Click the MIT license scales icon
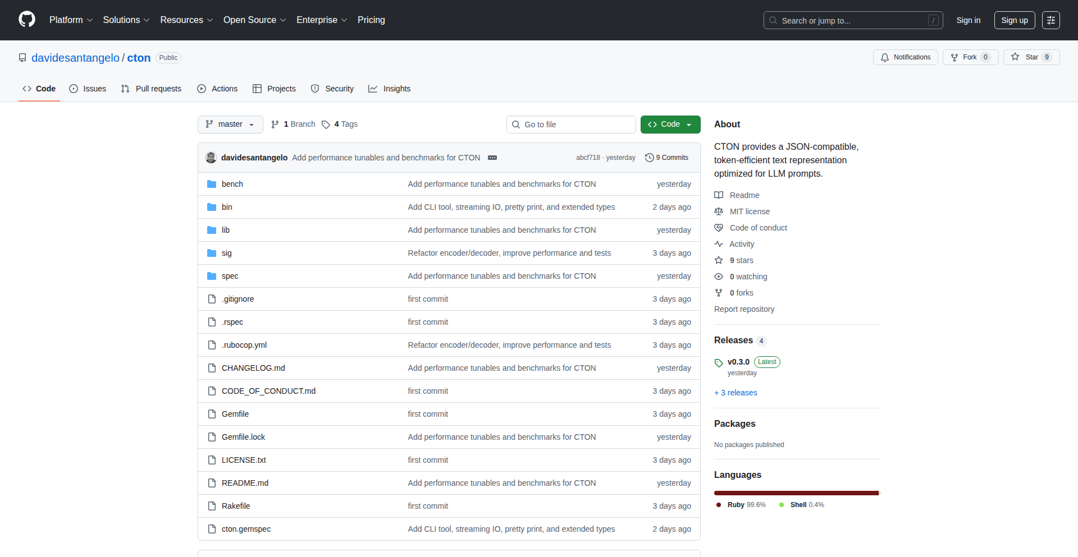Image resolution: width=1078 pixels, height=557 pixels. pos(719,211)
